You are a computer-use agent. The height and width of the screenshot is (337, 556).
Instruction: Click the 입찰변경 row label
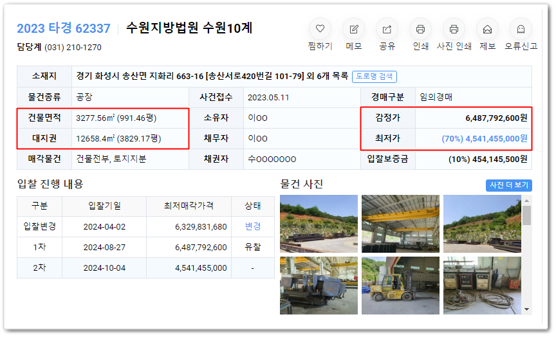pyautogui.click(x=39, y=226)
